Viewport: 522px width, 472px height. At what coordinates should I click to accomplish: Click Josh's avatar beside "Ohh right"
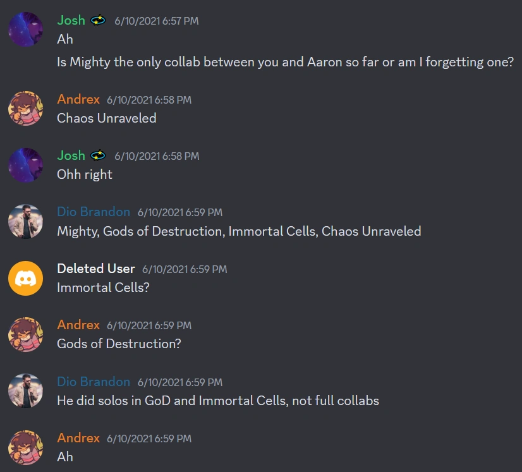(x=26, y=164)
